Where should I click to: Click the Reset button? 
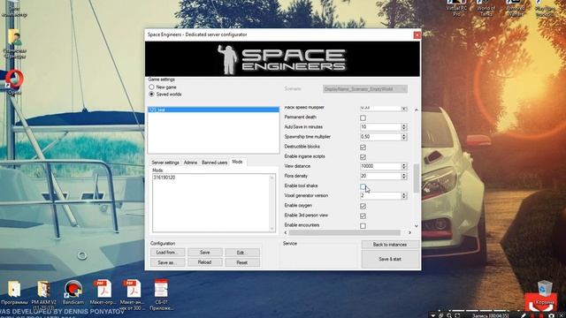(241, 262)
